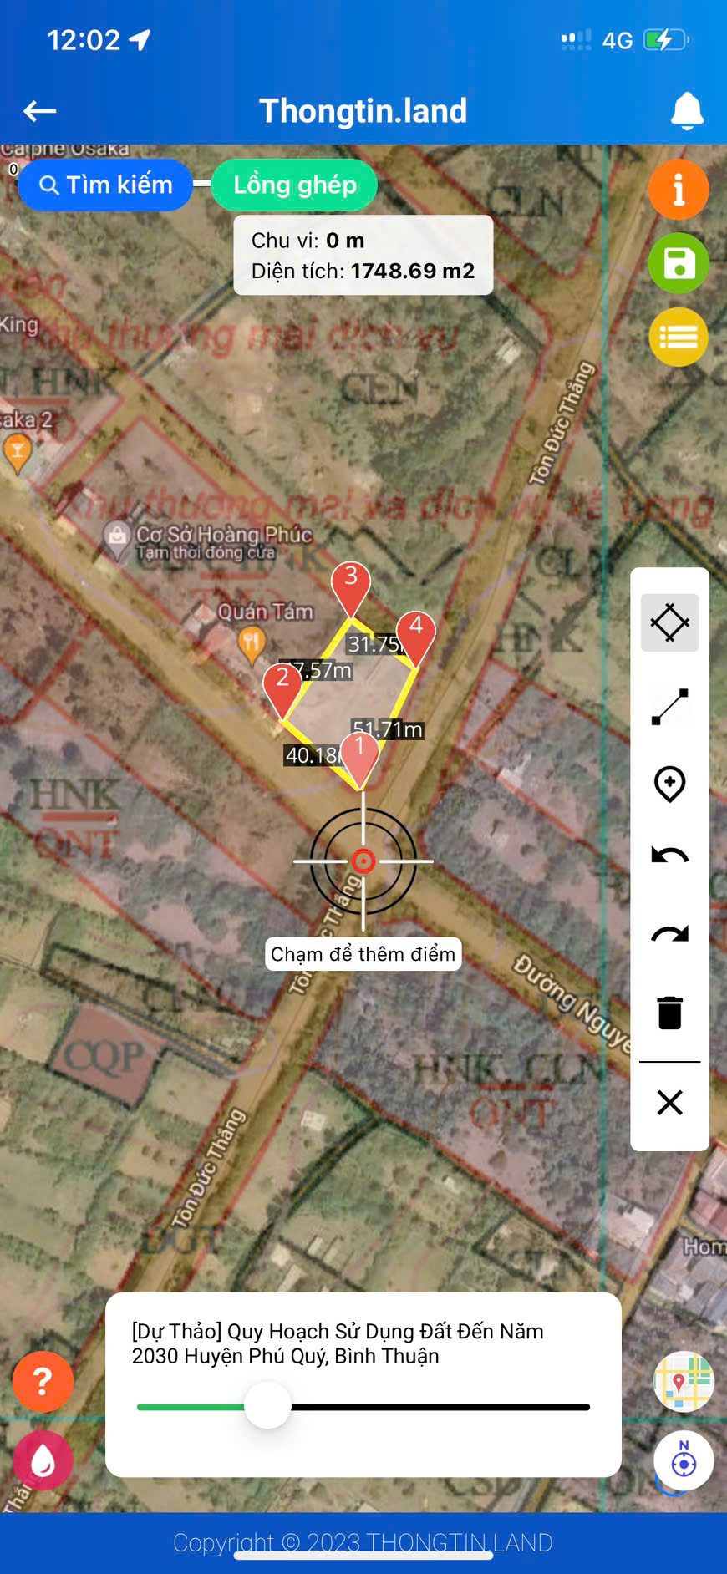This screenshot has width=727, height=1574.
Task: Select the line distance measure tool
Action: (x=669, y=707)
